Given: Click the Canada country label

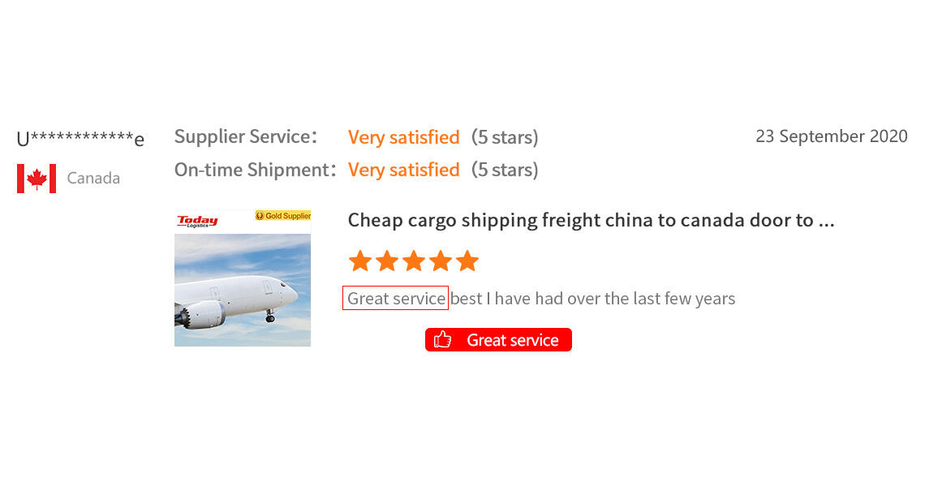Looking at the screenshot, I should click(x=93, y=179).
